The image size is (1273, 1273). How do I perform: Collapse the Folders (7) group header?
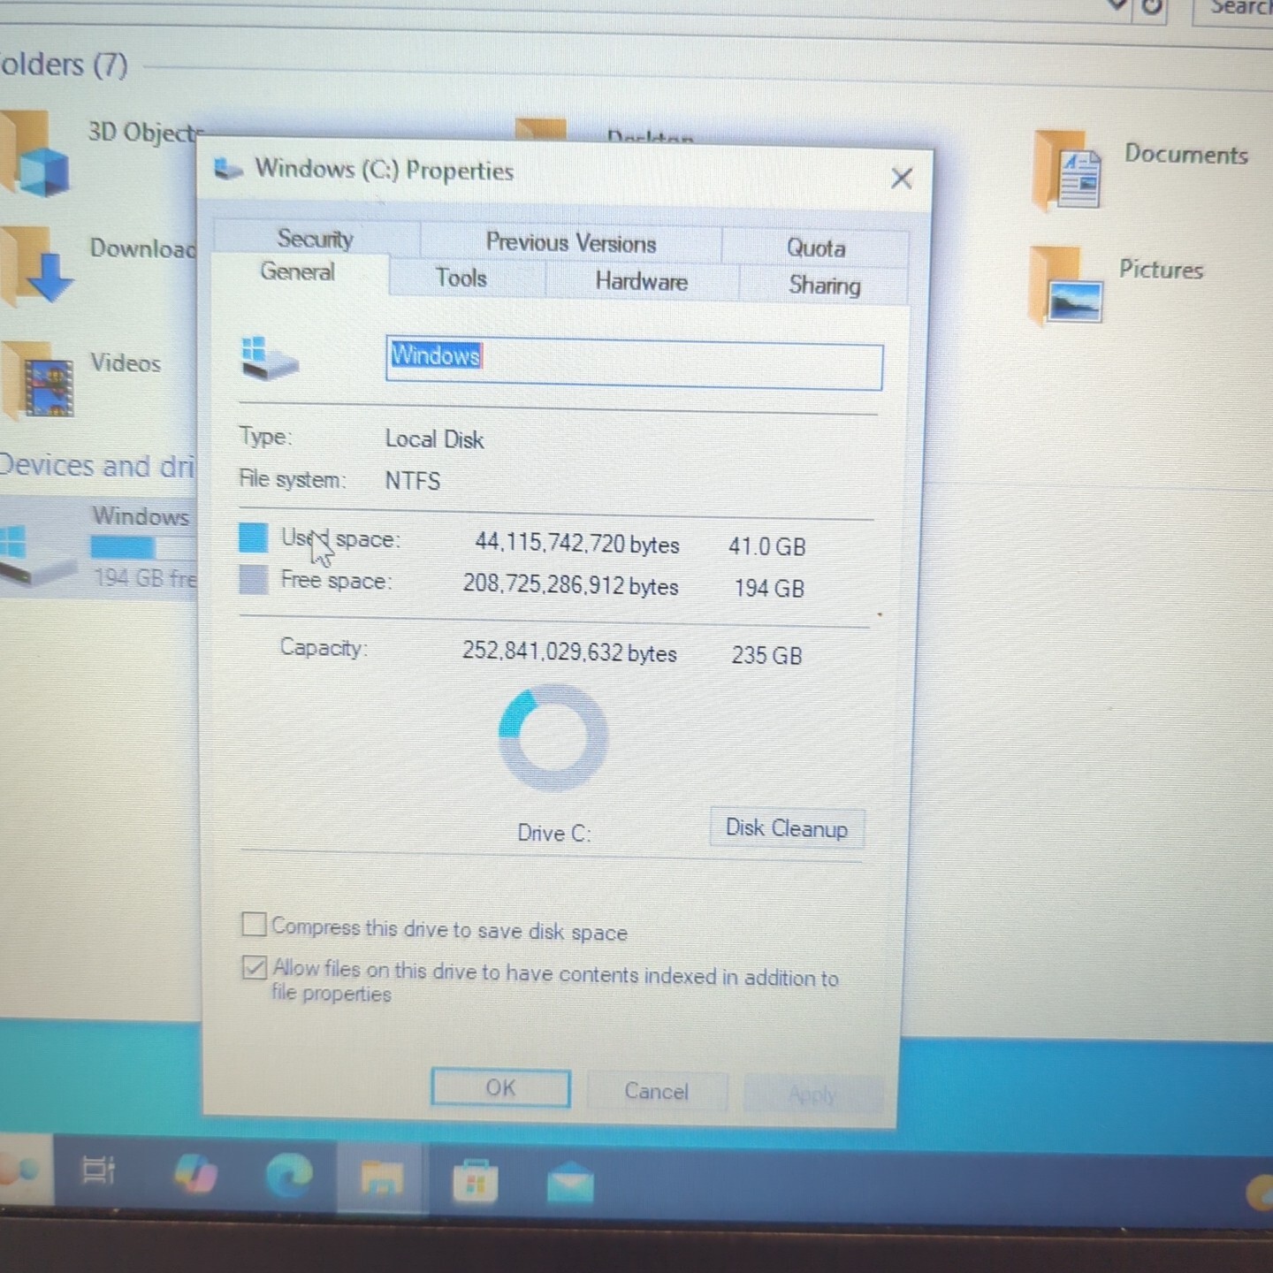coord(64,65)
